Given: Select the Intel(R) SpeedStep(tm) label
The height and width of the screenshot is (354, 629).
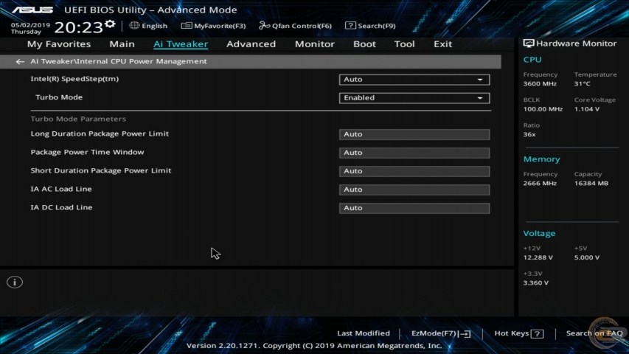Looking at the screenshot, I should point(74,79).
